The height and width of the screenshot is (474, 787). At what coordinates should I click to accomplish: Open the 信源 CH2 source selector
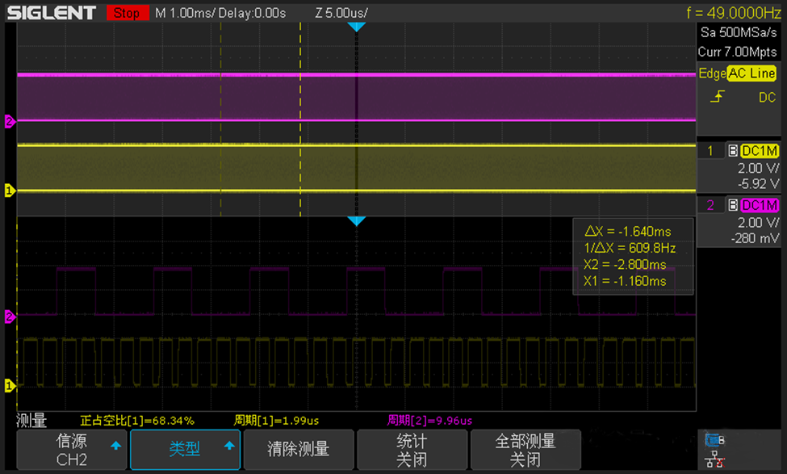(70, 449)
